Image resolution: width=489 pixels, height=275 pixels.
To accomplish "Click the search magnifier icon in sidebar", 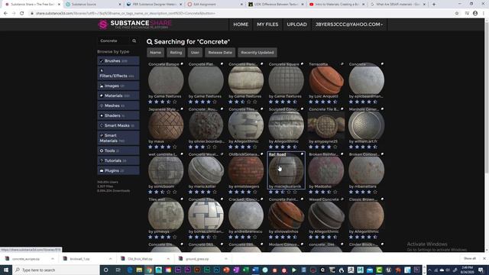I will point(134,40).
